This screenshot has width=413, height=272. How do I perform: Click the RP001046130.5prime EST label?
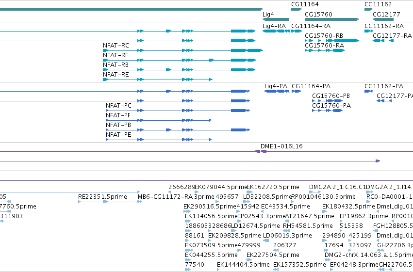[x=323, y=197]
